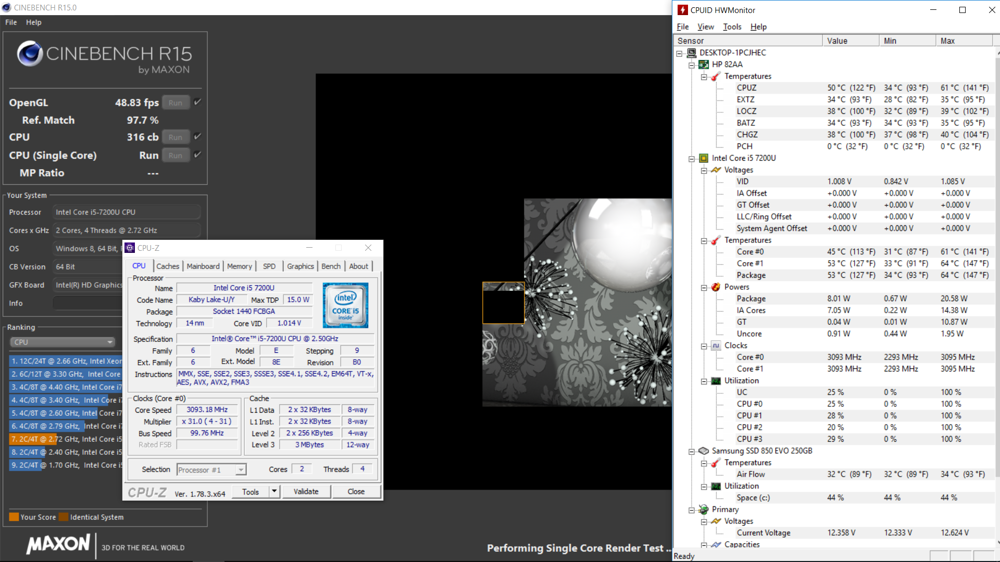Image resolution: width=1000 pixels, height=562 pixels.
Task: Select ranking entry 1 12C/24T Intel Xeon
Action: tap(66, 361)
